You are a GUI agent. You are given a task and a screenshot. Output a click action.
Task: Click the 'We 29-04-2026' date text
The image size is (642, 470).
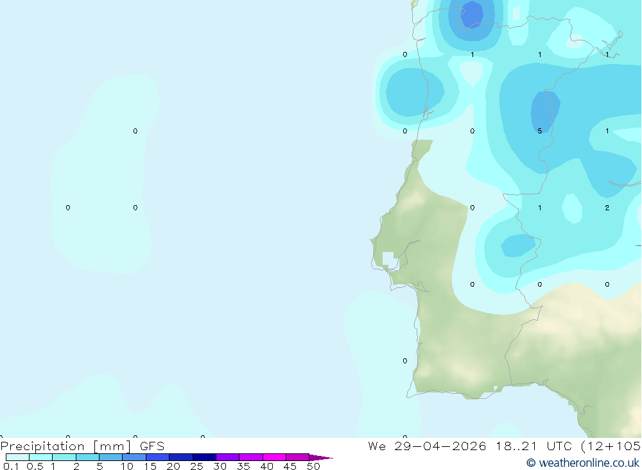click(427, 446)
